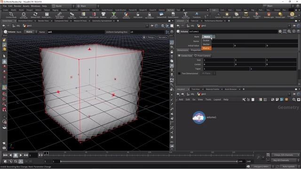Select the arrow select tool in viewport toolbar

4,56
